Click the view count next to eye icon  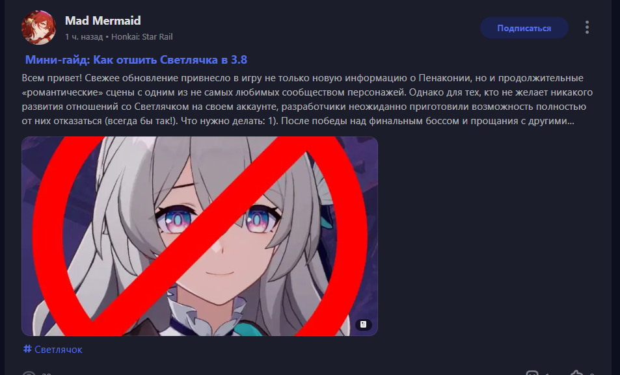coord(46,374)
